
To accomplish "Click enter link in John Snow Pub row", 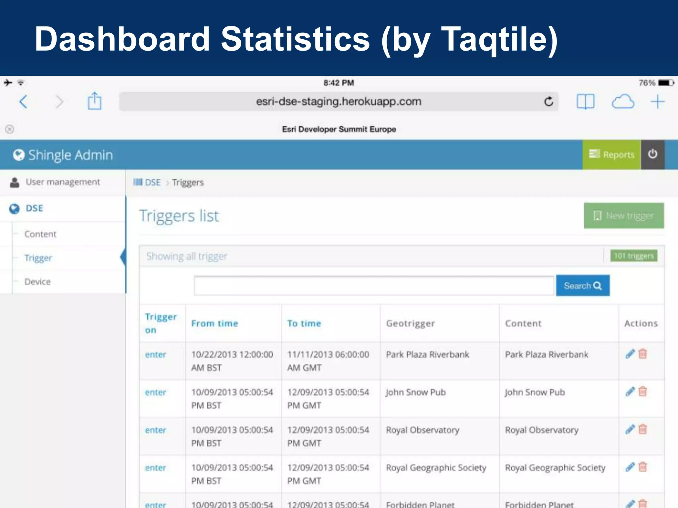I will click(155, 392).
